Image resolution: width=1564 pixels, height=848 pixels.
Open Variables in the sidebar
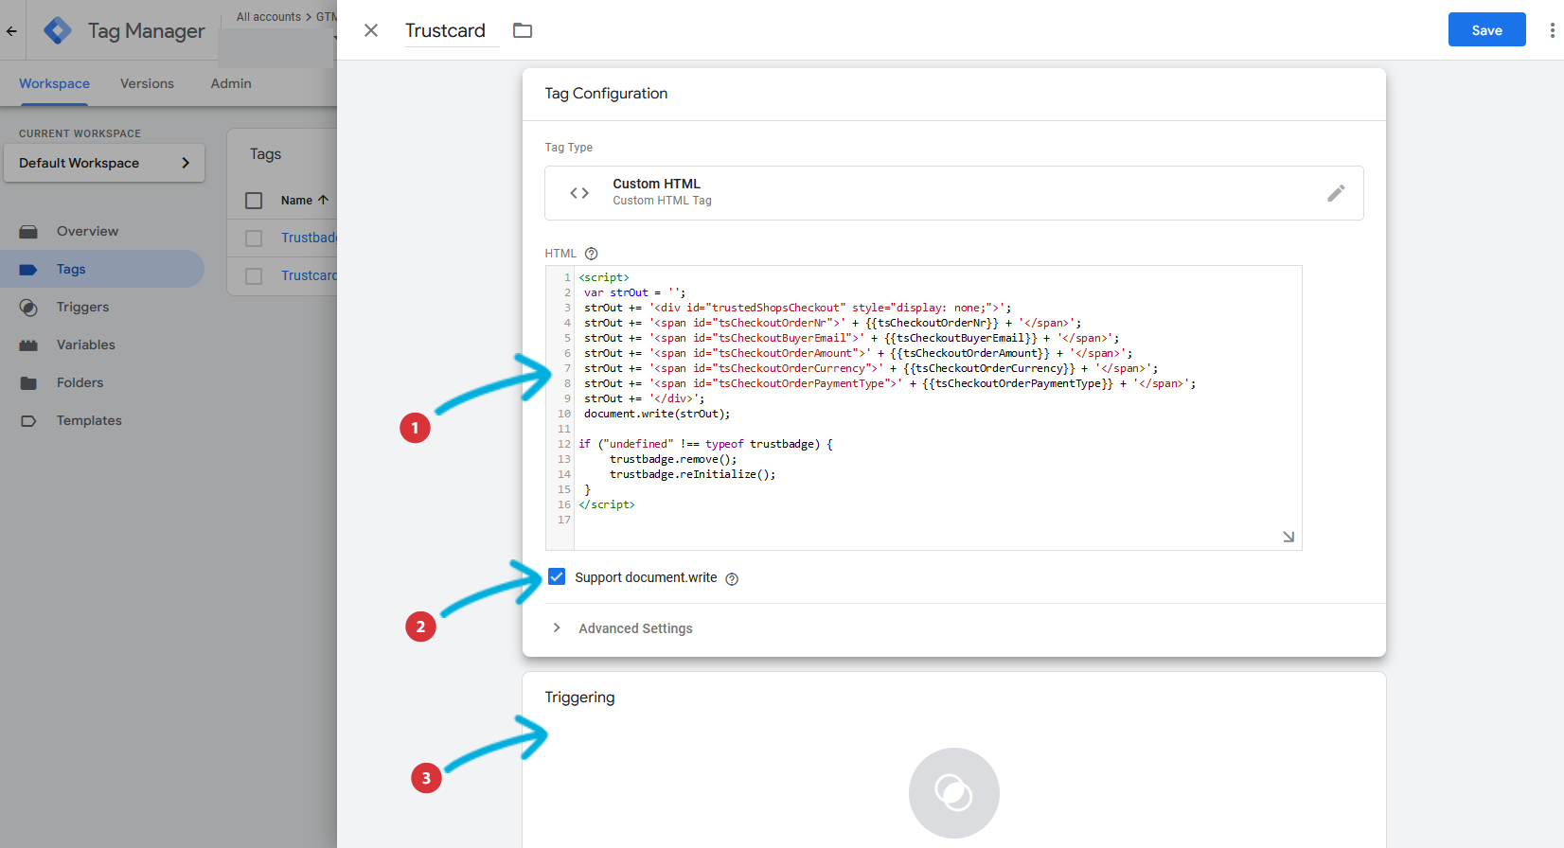102,344
